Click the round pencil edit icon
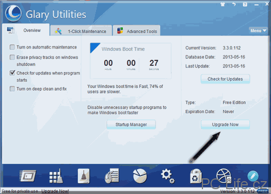The height and width of the screenshot is (194, 271). click(253, 176)
